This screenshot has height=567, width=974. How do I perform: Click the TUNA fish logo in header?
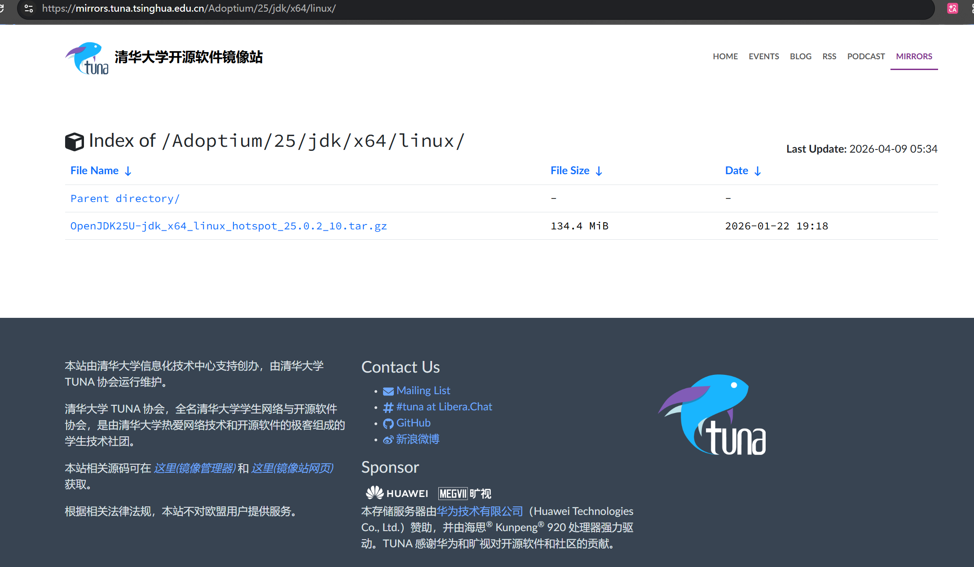87,58
